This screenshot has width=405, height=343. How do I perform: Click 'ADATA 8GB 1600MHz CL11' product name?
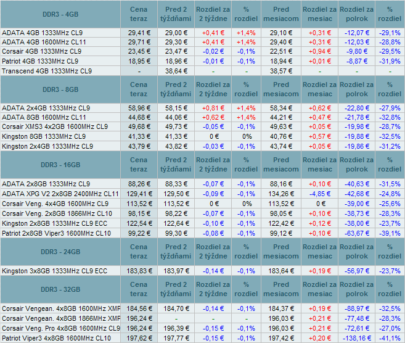point(44,117)
